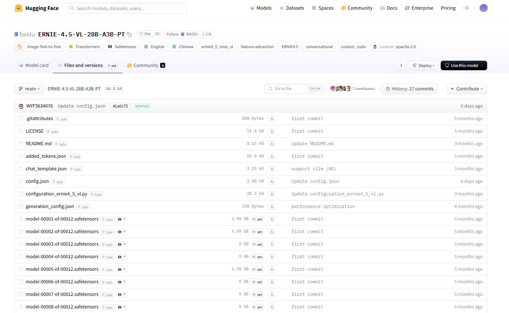Click the 58.8 GB repository size badge
Viewport: 509px width, 313px height.
click(x=114, y=89)
